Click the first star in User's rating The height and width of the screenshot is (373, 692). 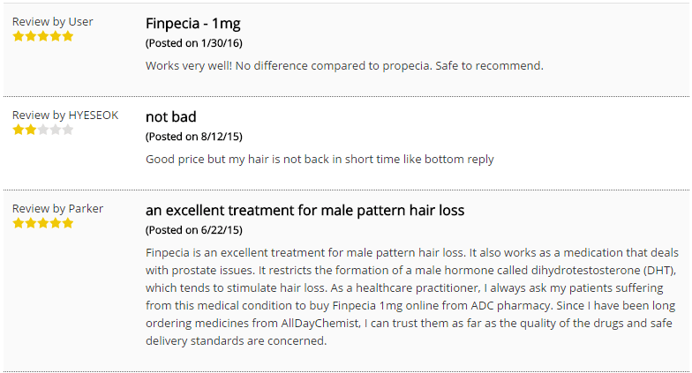click(18, 36)
